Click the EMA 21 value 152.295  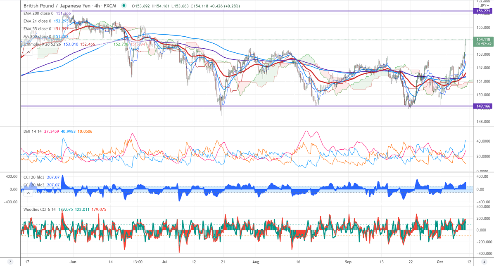click(61, 21)
